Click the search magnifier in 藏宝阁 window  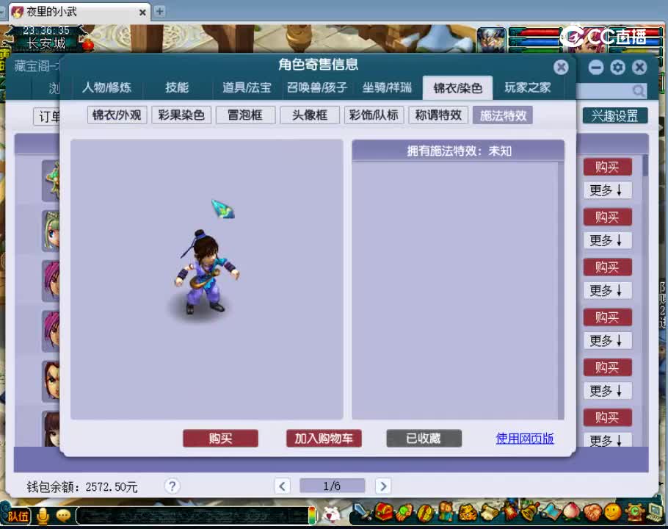click(x=638, y=90)
